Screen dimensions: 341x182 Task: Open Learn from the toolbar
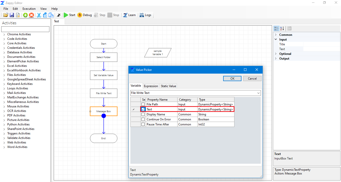point(130,15)
